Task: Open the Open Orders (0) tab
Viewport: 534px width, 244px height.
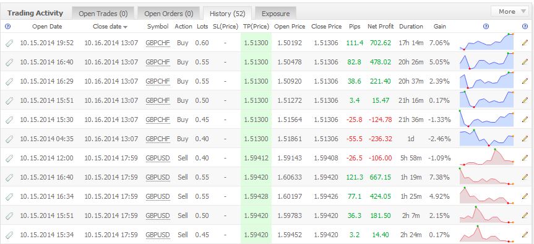Action: click(x=168, y=14)
